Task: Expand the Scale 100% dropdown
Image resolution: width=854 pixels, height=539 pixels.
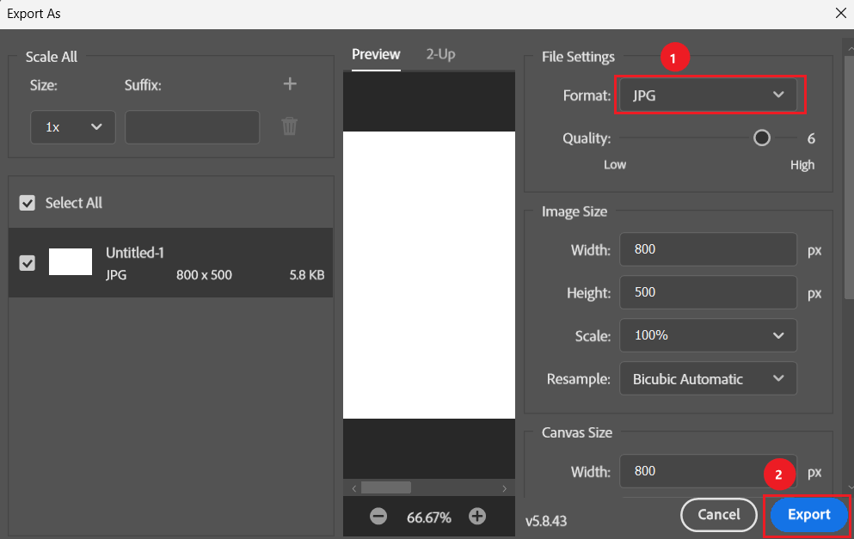Action: [x=707, y=335]
